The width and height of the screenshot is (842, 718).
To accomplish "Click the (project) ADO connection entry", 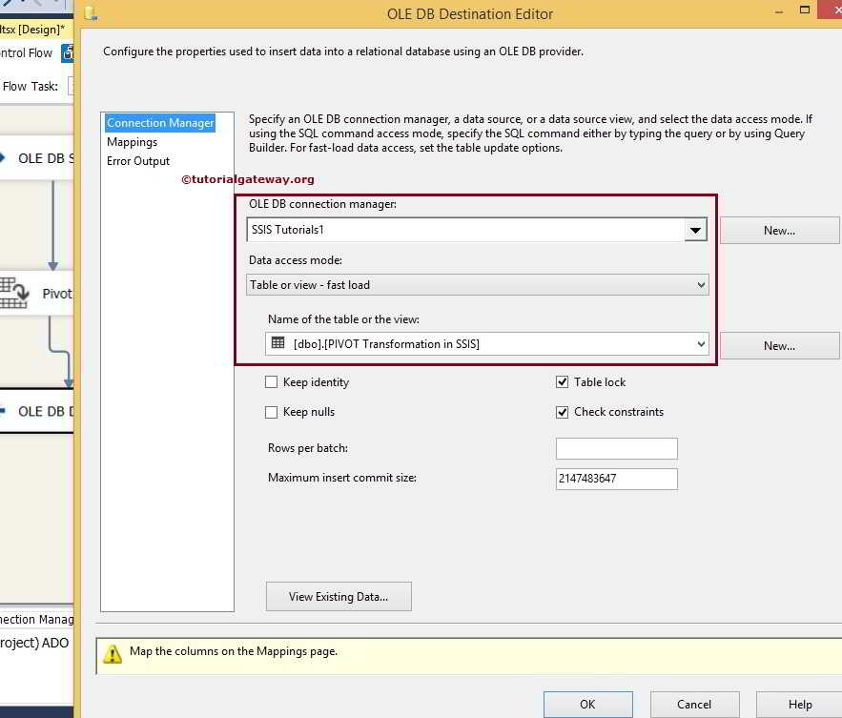I will tap(34, 643).
